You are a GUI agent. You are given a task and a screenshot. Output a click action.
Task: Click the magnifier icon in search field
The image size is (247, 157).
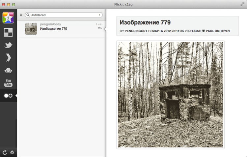point(28,15)
